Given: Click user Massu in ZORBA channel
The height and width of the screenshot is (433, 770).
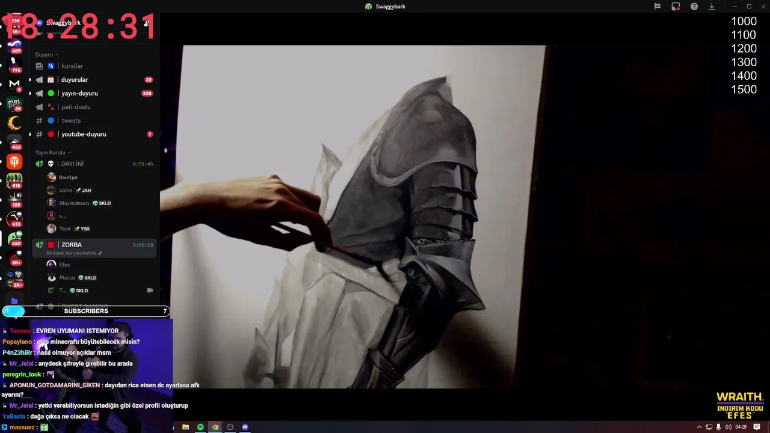Looking at the screenshot, I should click(x=67, y=278).
